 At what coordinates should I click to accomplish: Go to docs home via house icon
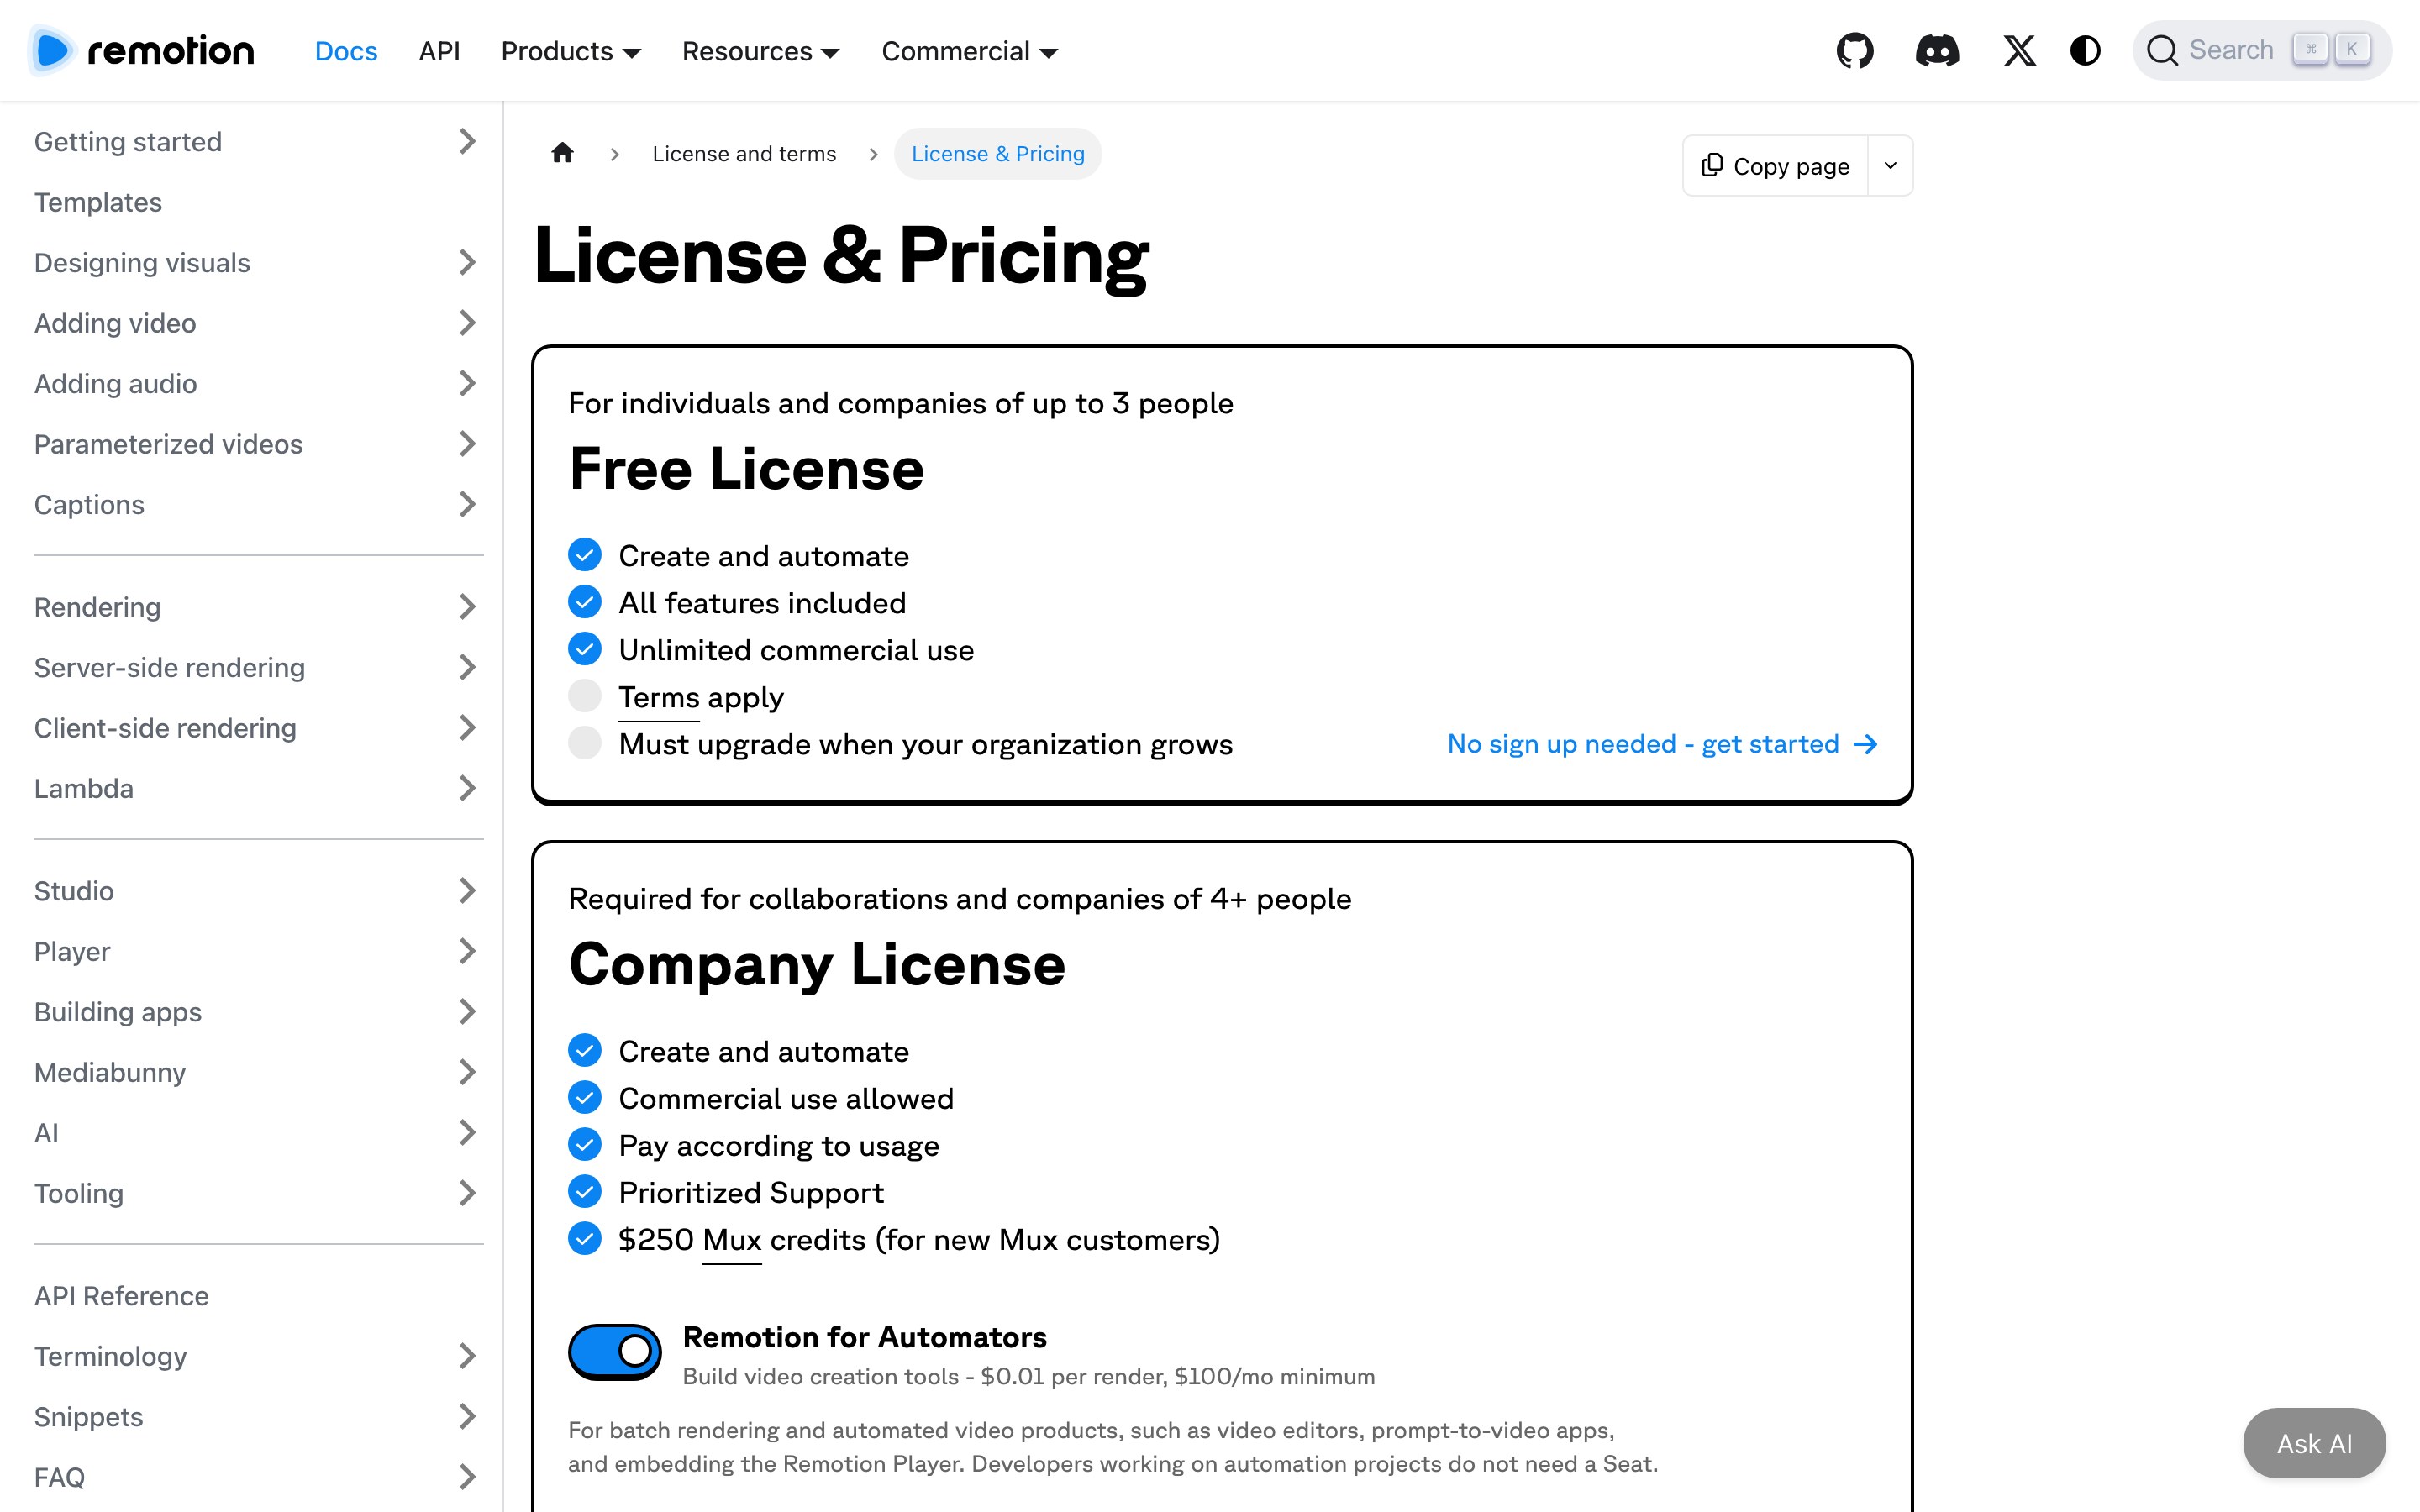tap(563, 153)
